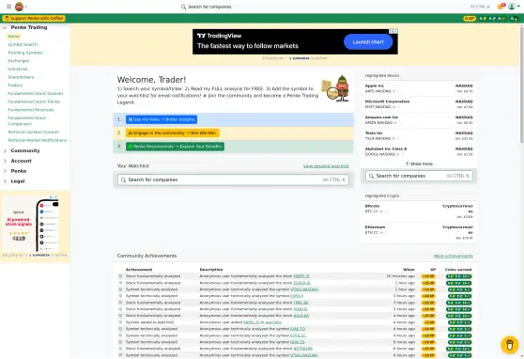
Task: Click Show more under Highlighted Stocks
Action: pos(419,164)
